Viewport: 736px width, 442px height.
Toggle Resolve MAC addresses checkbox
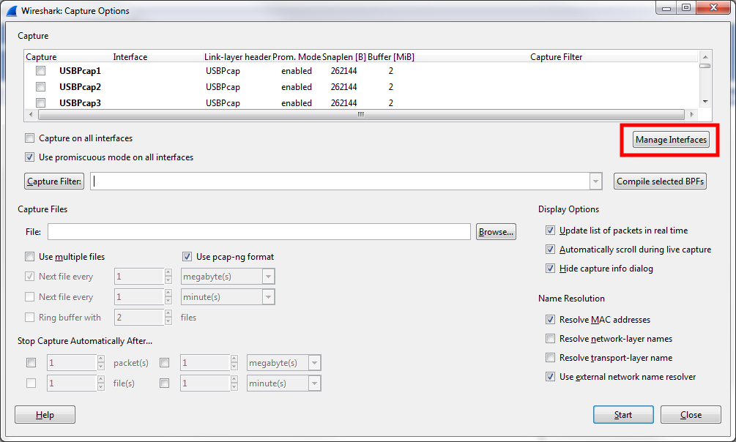(550, 320)
